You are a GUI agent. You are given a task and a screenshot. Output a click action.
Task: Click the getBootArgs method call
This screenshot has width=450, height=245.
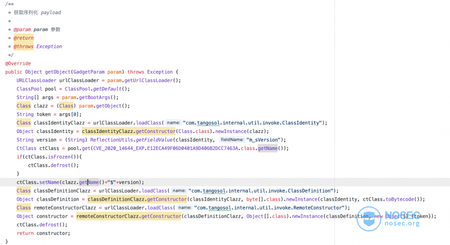95,97
